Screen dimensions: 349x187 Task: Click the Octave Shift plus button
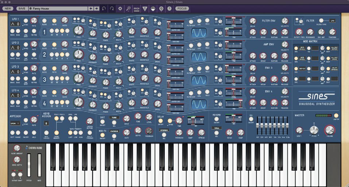pyautogui.click(x=20, y=175)
